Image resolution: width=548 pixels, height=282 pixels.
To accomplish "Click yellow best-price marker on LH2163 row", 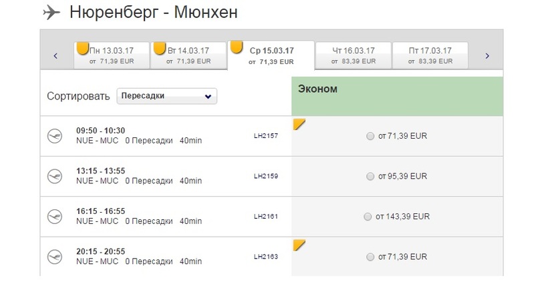I will (x=299, y=245).
